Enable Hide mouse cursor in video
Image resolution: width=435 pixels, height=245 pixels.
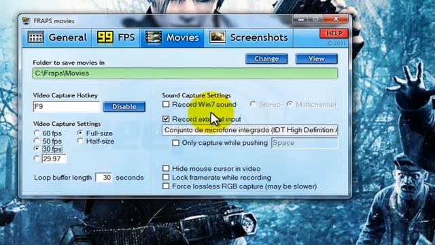click(x=166, y=168)
